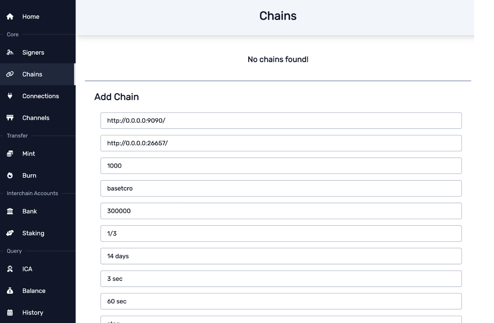Click the History calendar icon

[10, 312]
